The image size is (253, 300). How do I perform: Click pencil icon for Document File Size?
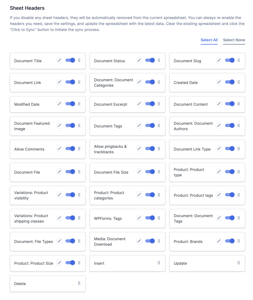[139, 172]
